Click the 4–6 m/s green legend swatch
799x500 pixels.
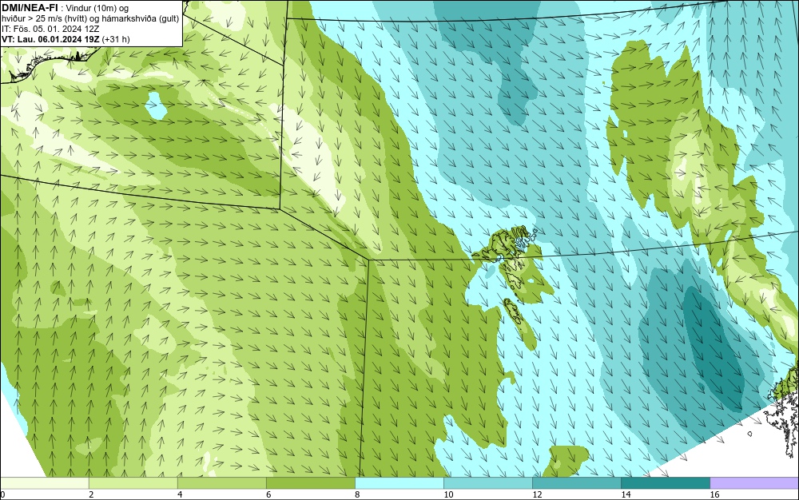(x=221, y=482)
